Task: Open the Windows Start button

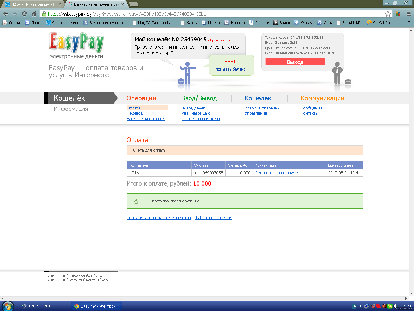Action: click(7, 306)
